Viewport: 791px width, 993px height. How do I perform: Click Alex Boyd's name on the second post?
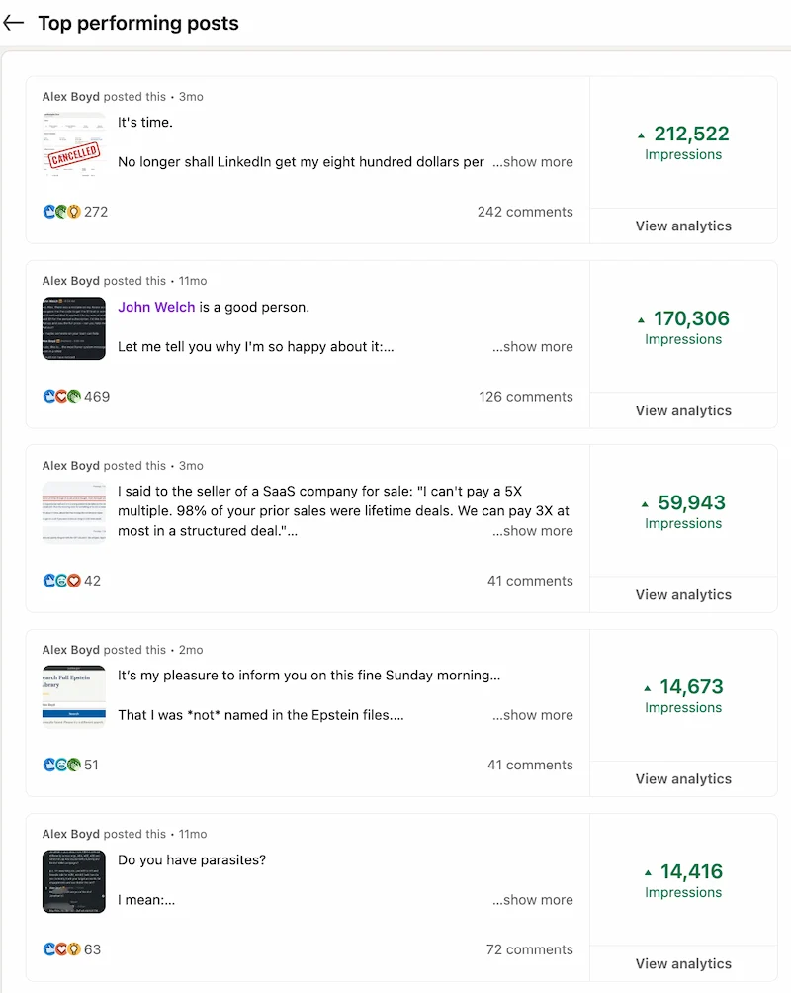tap(71, 280)
